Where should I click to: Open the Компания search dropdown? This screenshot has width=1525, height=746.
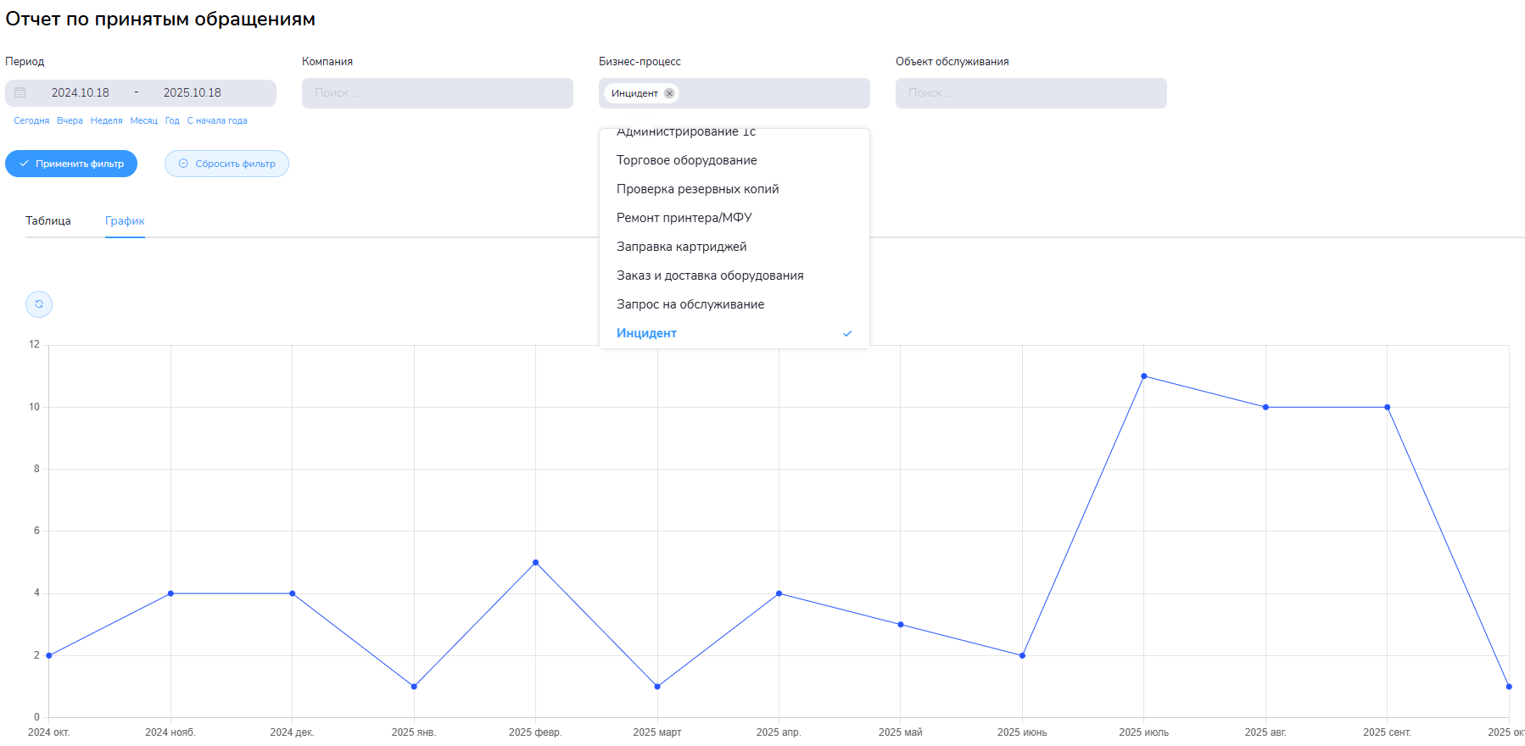[x=437, y=93]
